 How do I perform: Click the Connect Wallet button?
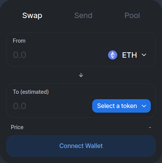coord(81,146)
